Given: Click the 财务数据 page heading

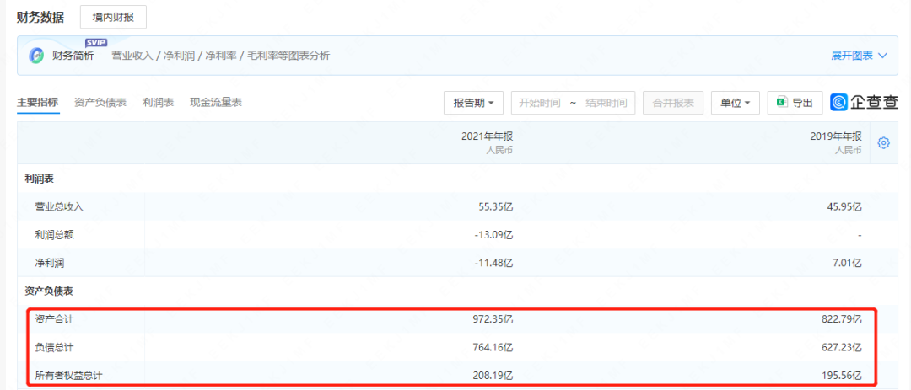Looking at the screenshot, I should pos(40,17).
